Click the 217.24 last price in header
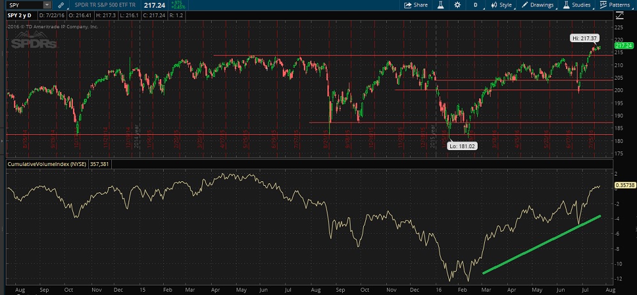 154,5
